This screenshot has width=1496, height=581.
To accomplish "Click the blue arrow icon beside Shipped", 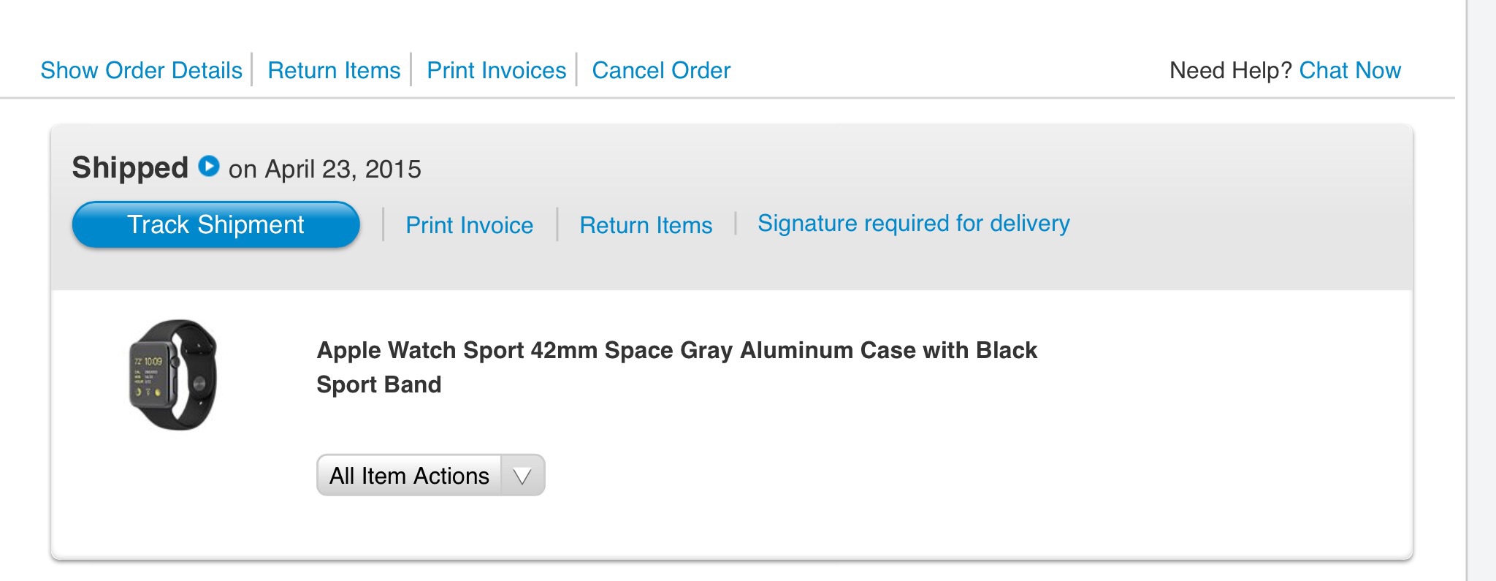I will [209, 167].
